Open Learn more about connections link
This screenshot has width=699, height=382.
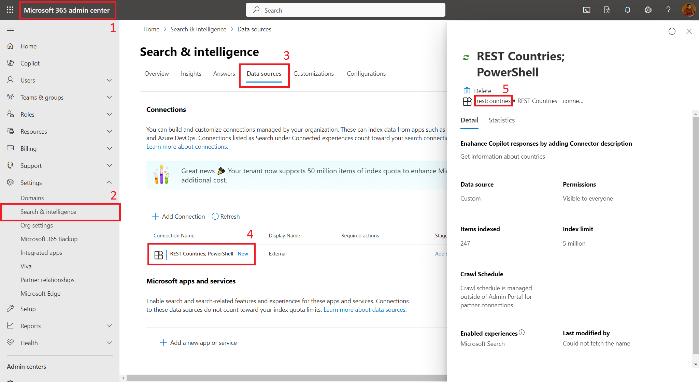pos(187,147)
